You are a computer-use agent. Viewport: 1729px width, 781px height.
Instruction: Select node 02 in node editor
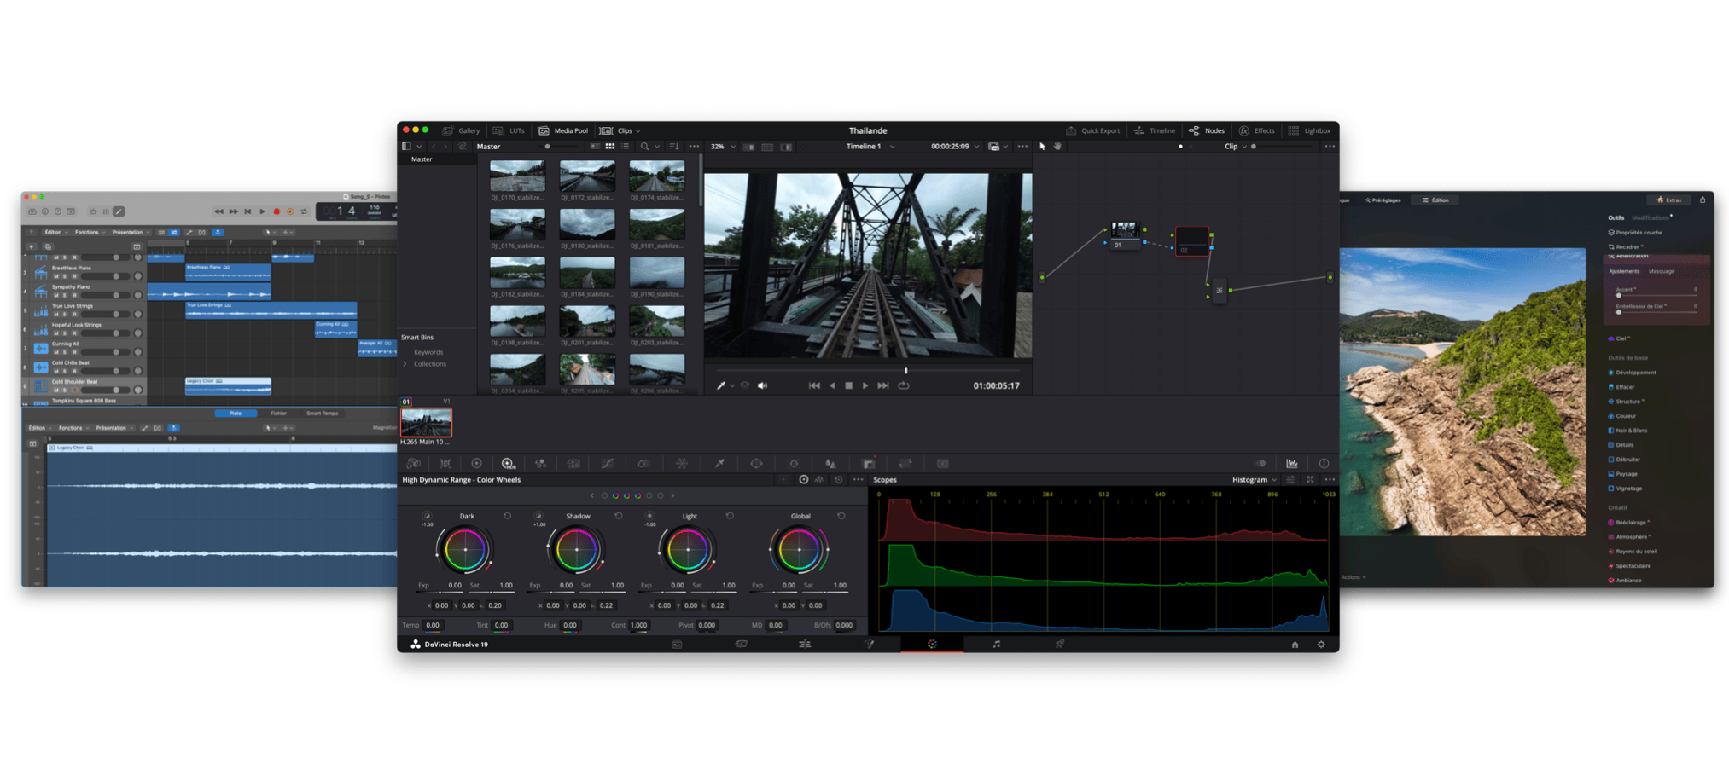pos(1192,241)
